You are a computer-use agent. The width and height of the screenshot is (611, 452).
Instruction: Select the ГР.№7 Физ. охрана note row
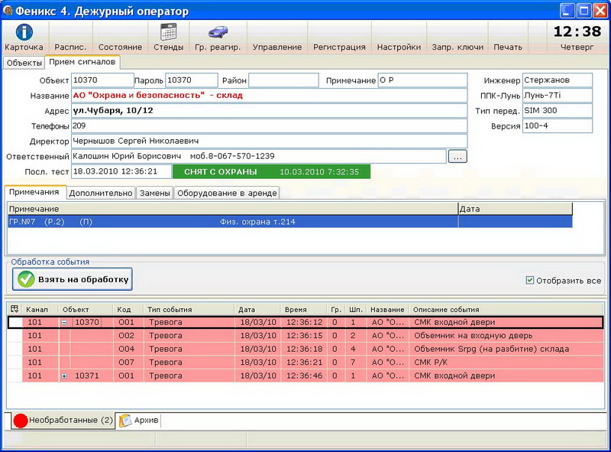[x=290, y=222]
